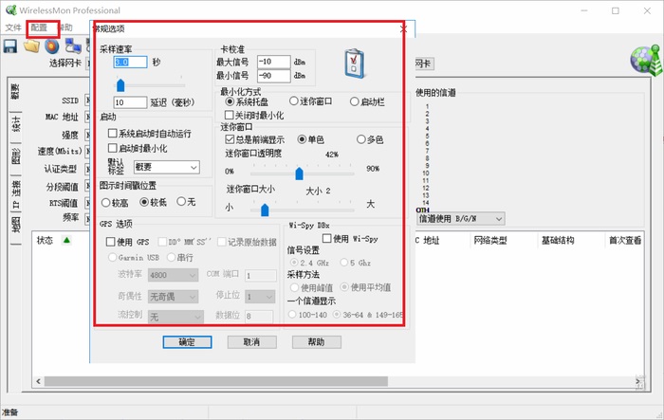Click the horizontal scrollbar thumb in network list
The image size is (664, 420).
pos(216,381)
